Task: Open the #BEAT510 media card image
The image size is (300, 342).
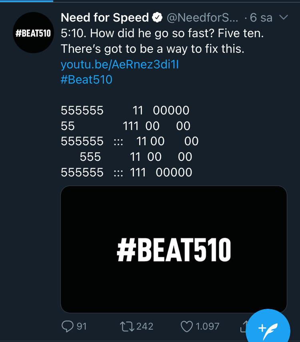Action: click(174, 249)
